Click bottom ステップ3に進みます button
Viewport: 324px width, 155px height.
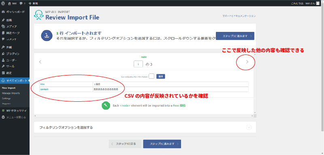click(162, 144)
